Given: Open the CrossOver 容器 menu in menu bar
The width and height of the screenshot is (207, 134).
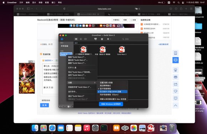Looking at the screenshot, I should [x=40, y=2].
